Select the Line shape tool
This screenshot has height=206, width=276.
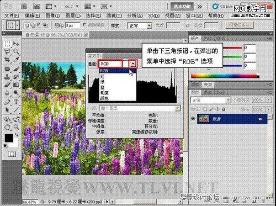(16, 110)
